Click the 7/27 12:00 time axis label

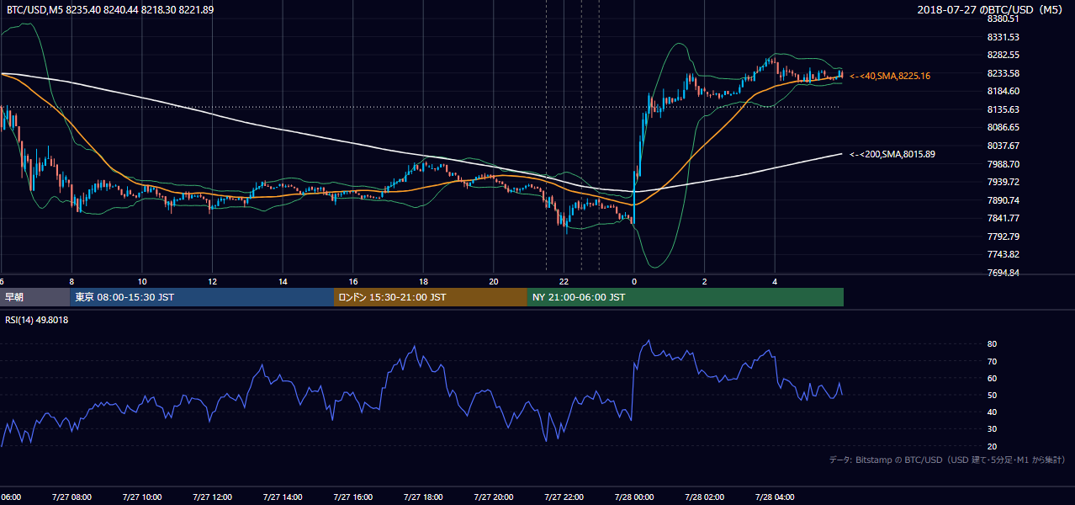(x=212, y=497)
